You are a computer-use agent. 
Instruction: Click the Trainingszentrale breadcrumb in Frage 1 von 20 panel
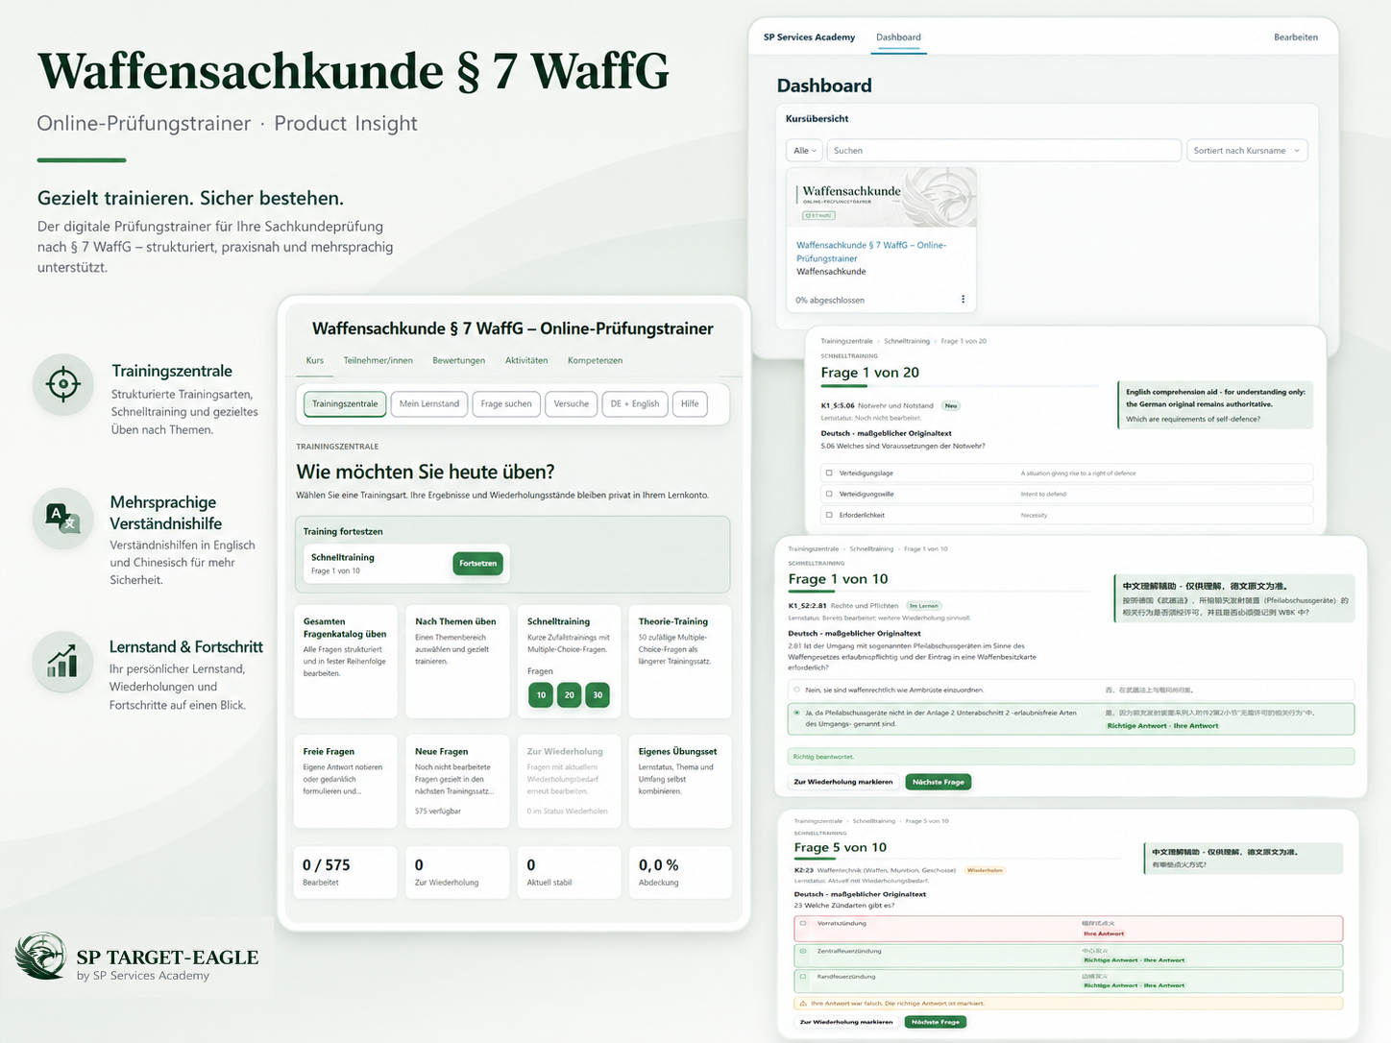846,341
